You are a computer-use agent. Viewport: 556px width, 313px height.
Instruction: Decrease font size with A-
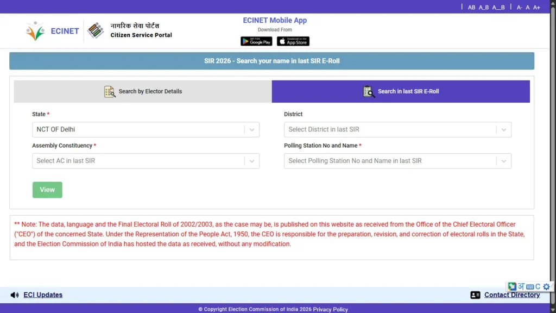(x=520, y=7)
